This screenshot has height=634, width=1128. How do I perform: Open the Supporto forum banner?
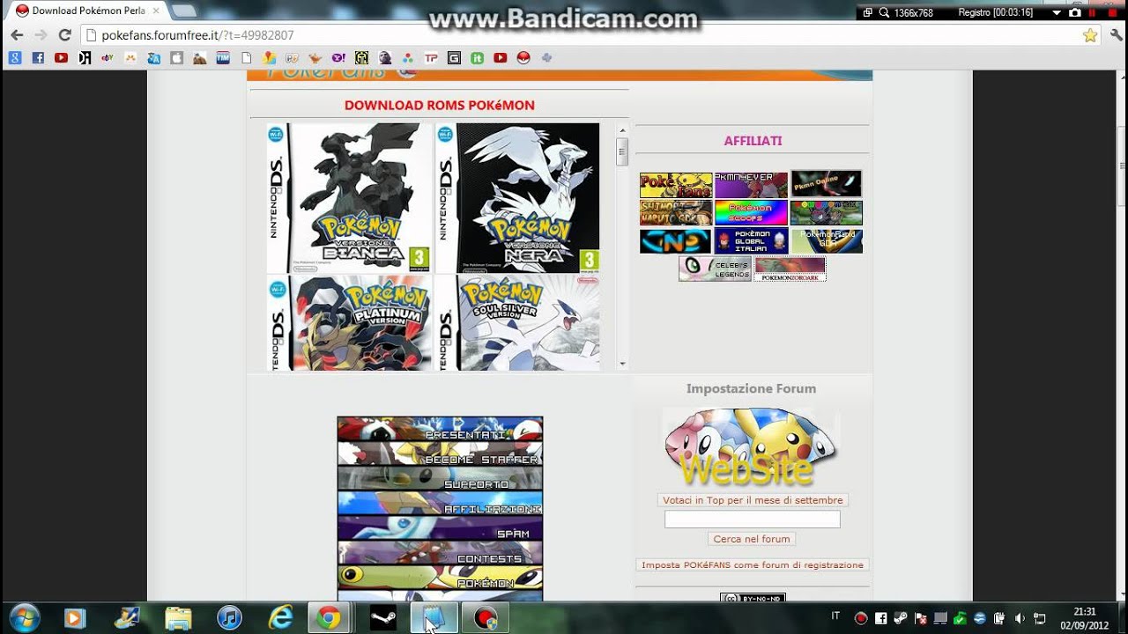pyautogui.click(x=440, y=478)
